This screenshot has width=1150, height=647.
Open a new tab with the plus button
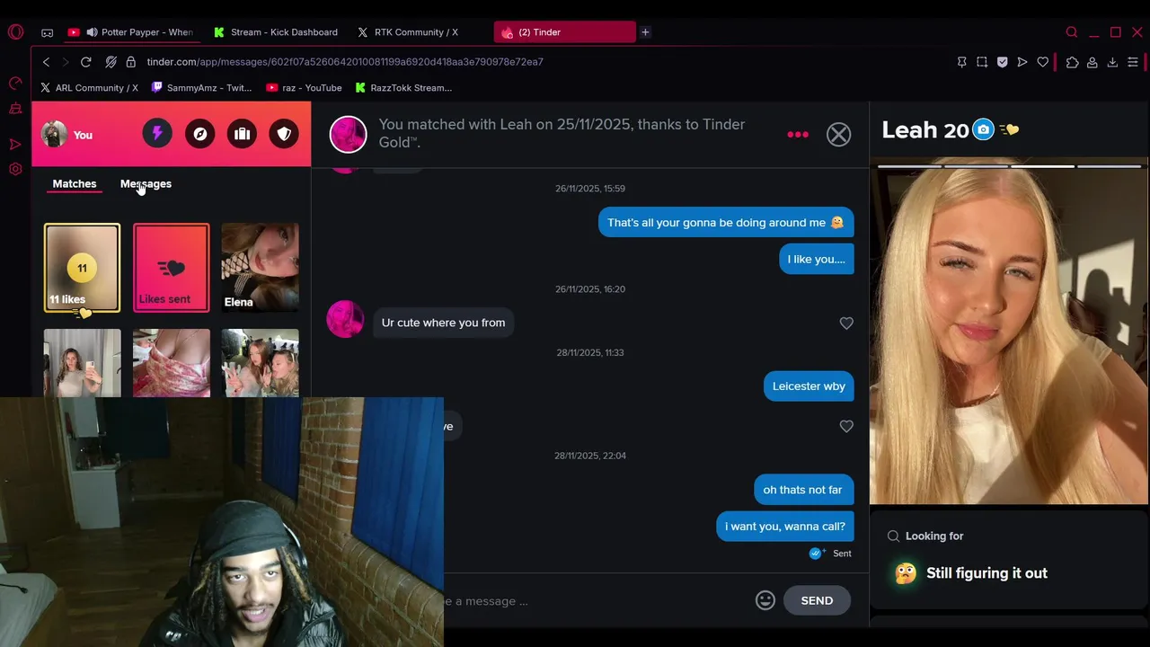pyautogui.click(x=645, y=32)
